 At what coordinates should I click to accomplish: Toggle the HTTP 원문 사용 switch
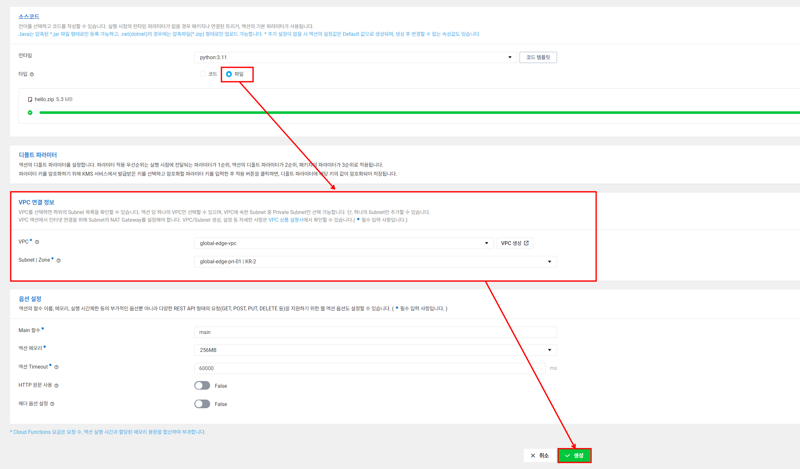pyautogui.click(x=202, y=386)
